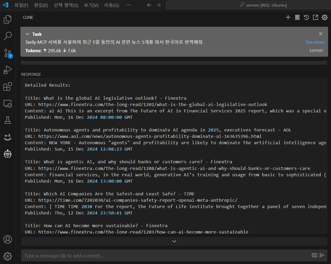
Task: Open Source Control view with 7 badge
Action: pos(8,53)
